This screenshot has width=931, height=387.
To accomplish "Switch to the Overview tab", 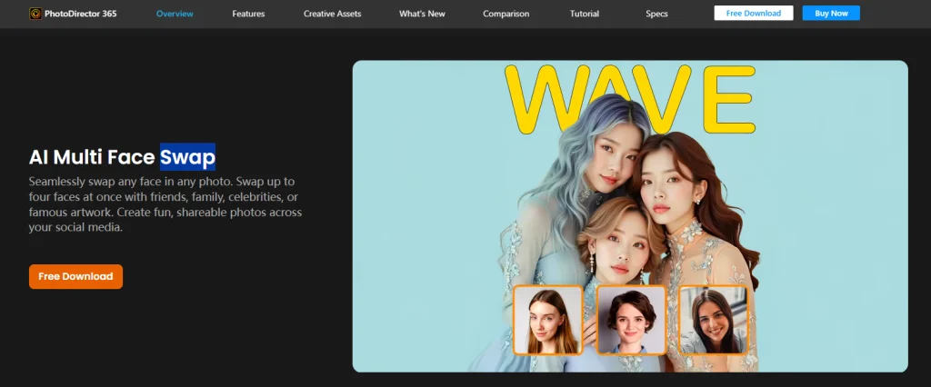I will pyautogui.click(x=175, y=14).
